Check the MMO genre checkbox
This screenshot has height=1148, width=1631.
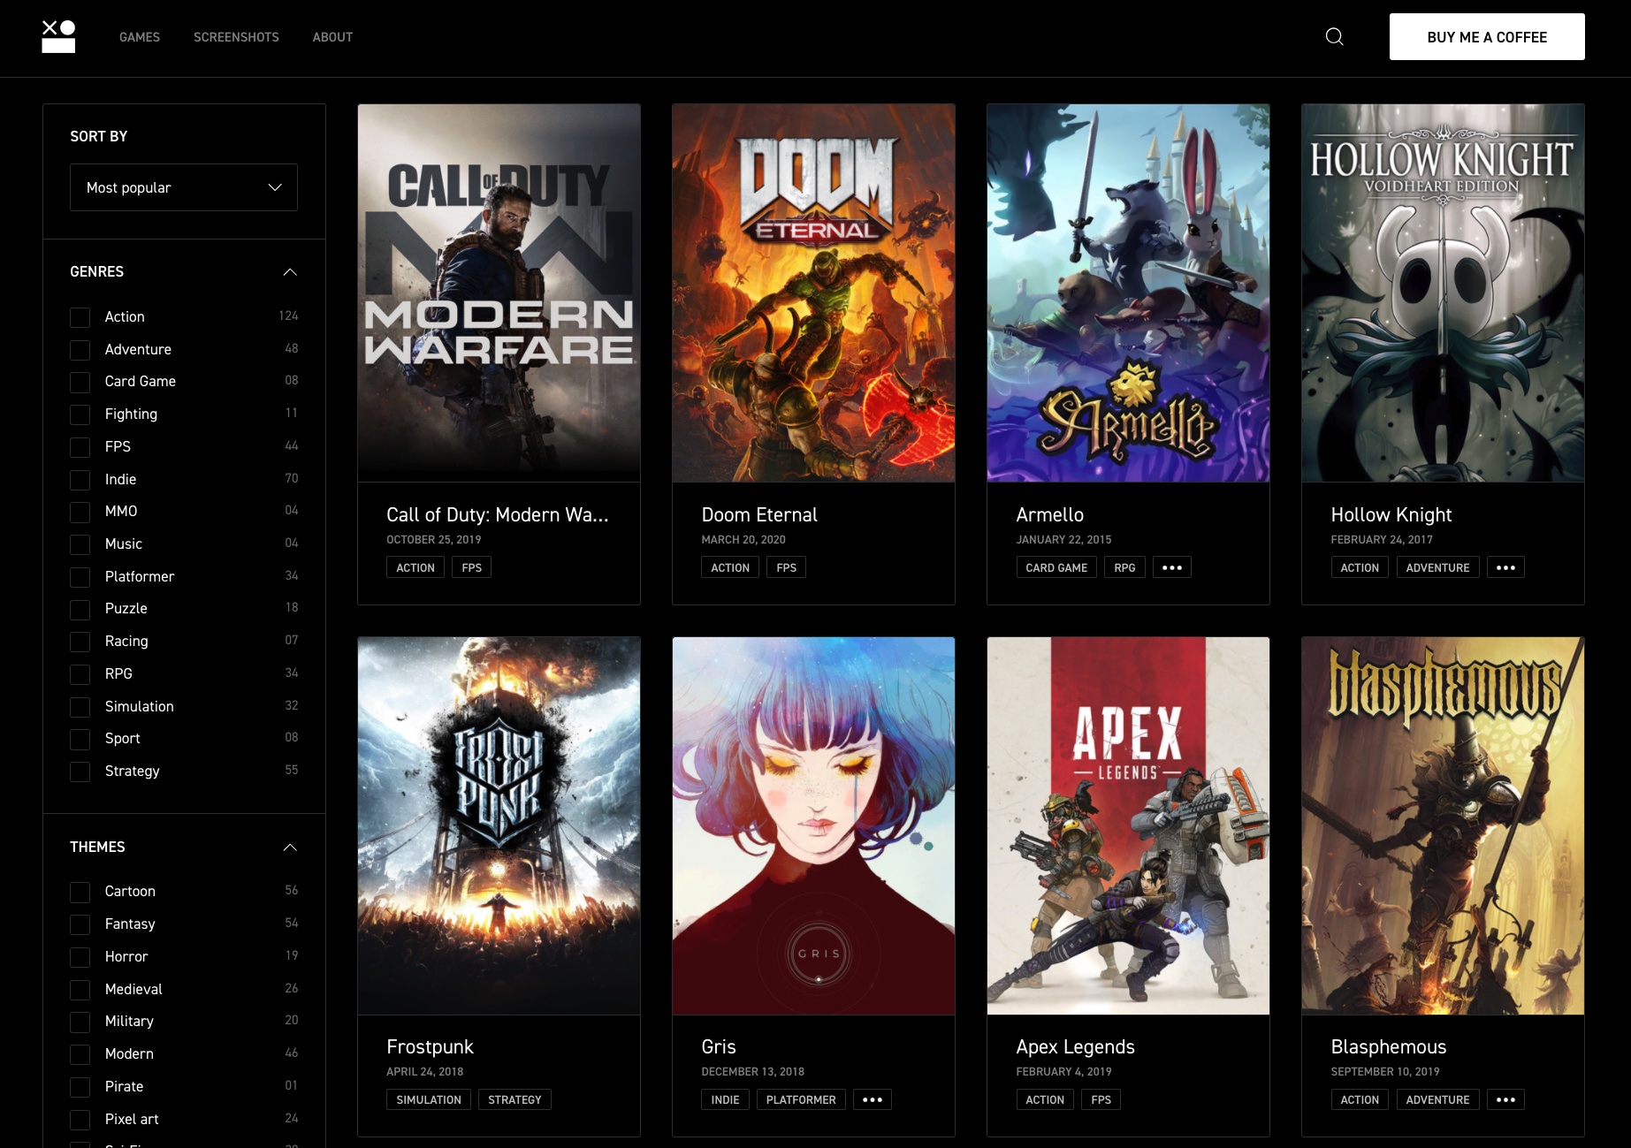[80, 512]
